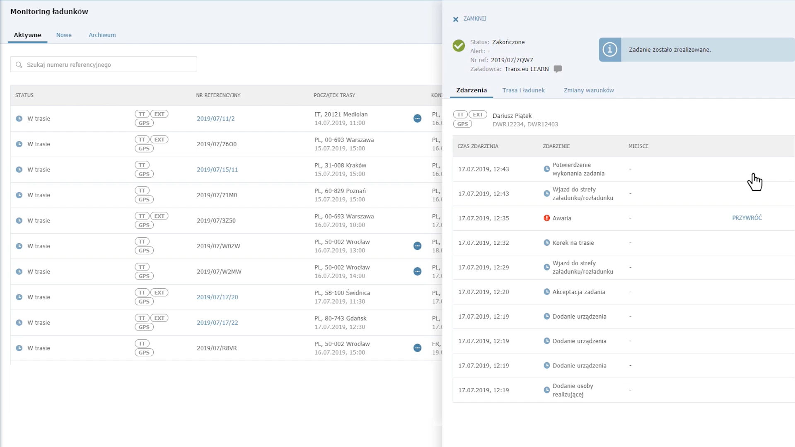The image size is (795, 447).
Task: Click the EXT badge in the Dariusz Piątek header
Action: tap(478, 114)
